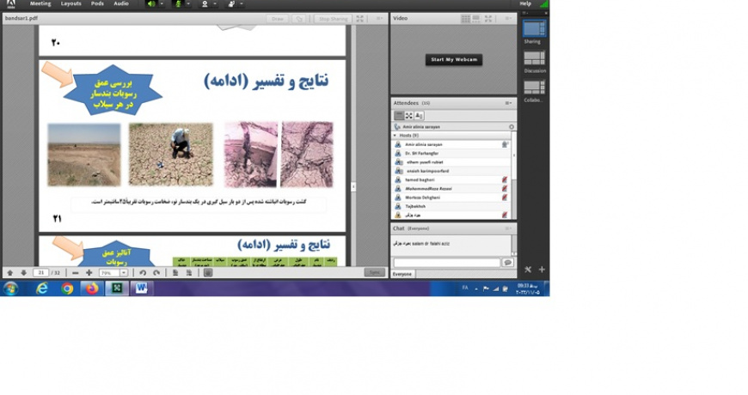Viewport: 748px width, 395px height.
Task: Rotate document counterclockwise
Action: click(143, 272)
